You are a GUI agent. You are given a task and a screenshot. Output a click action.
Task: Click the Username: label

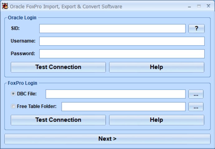click(23, 41)
